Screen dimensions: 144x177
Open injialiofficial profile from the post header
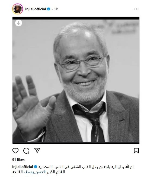click(x=36, y=9)
